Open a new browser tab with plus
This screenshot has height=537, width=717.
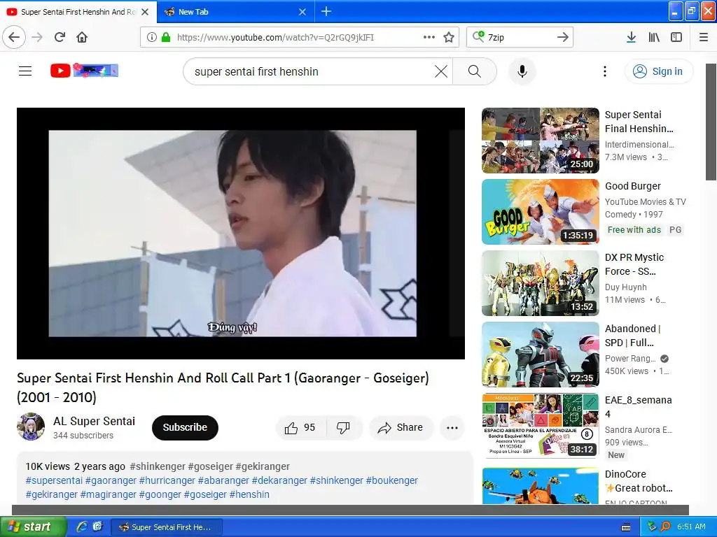point(326,11)
